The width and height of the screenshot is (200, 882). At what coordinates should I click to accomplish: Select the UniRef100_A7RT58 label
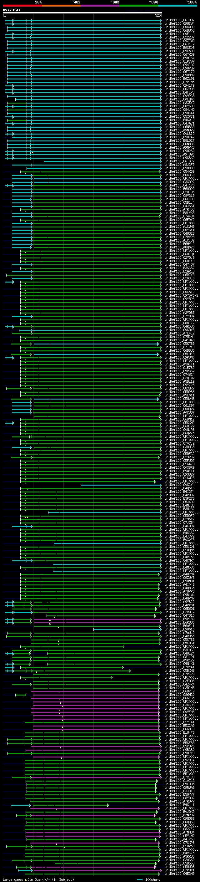pyautogui.click(x=179, y=209)
